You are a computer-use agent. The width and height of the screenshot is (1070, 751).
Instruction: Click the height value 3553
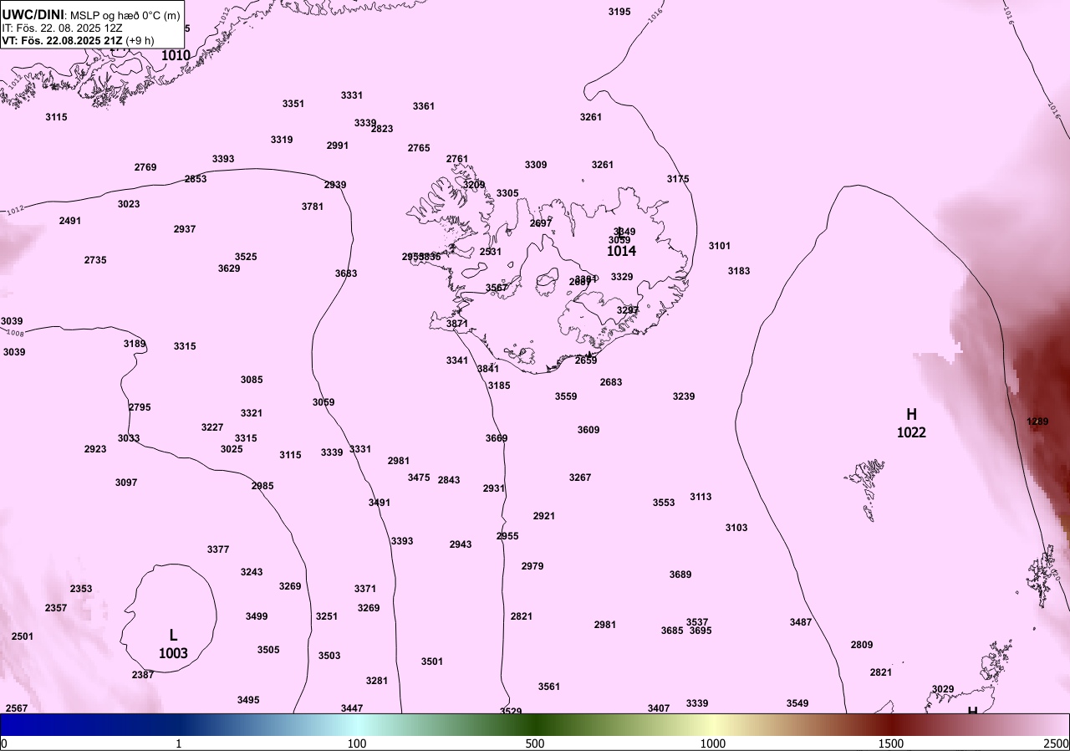coord(664,503)
